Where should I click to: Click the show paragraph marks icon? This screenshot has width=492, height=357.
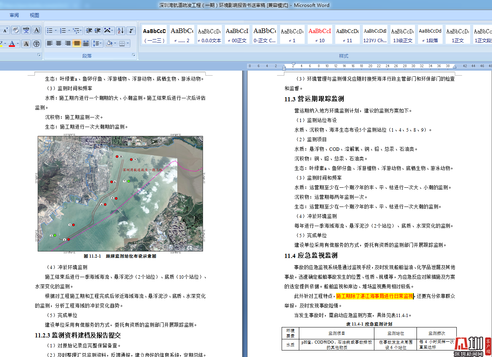(131, 31)
